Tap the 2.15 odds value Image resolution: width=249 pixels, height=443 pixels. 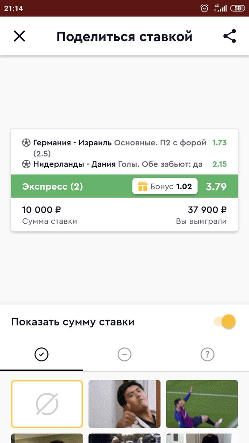tap(219, 164)
